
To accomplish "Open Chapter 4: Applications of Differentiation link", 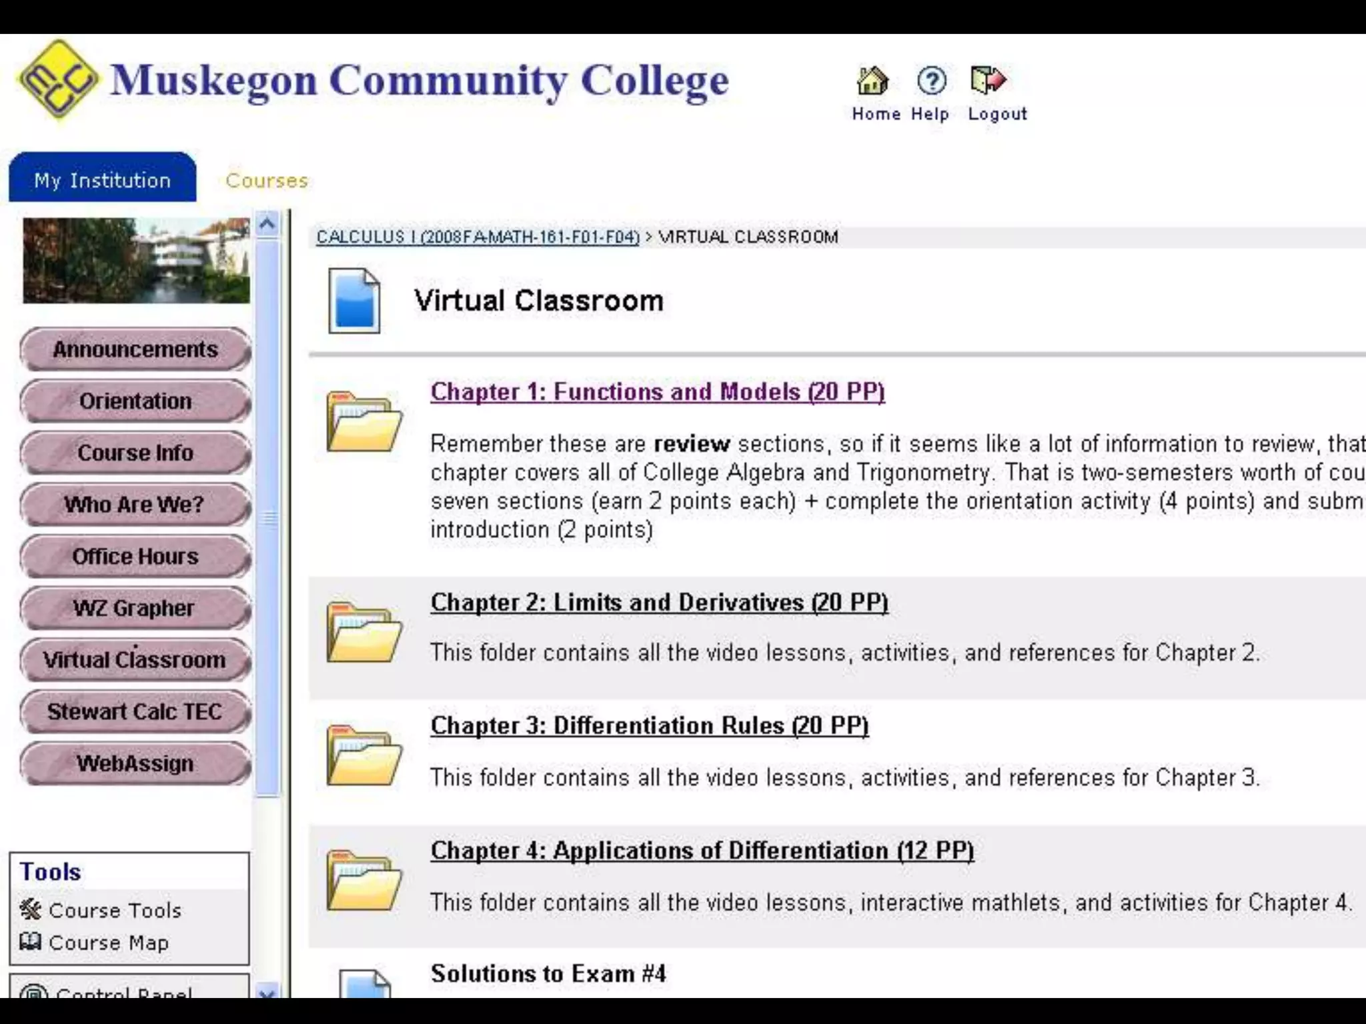I will click(702, 851).
